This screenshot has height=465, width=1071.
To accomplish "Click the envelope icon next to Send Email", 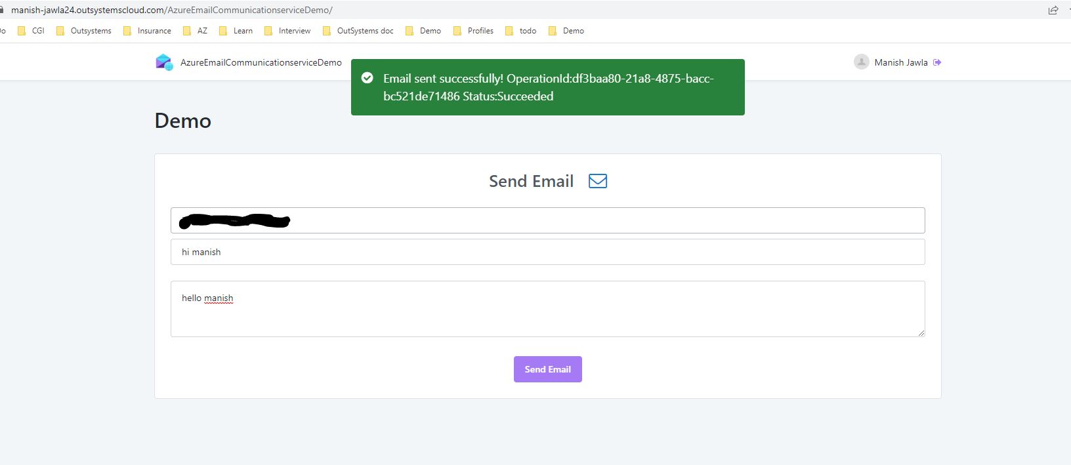I will coord(598,181).
